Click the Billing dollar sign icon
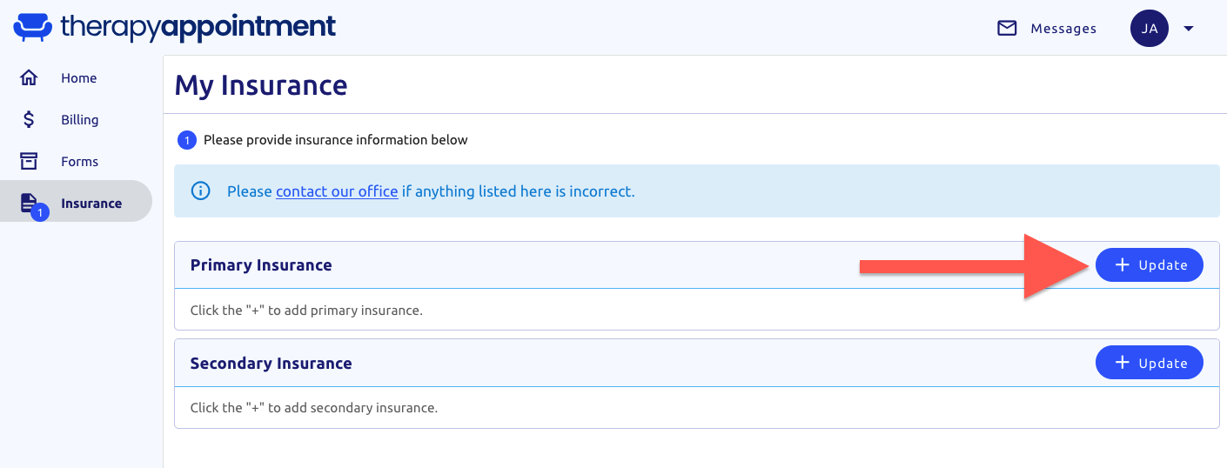This screenshot has width=1227, height=468. [29, 119]
